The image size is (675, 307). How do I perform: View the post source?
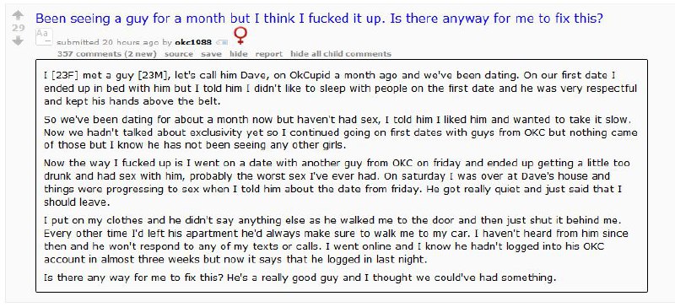pos(179,54)
